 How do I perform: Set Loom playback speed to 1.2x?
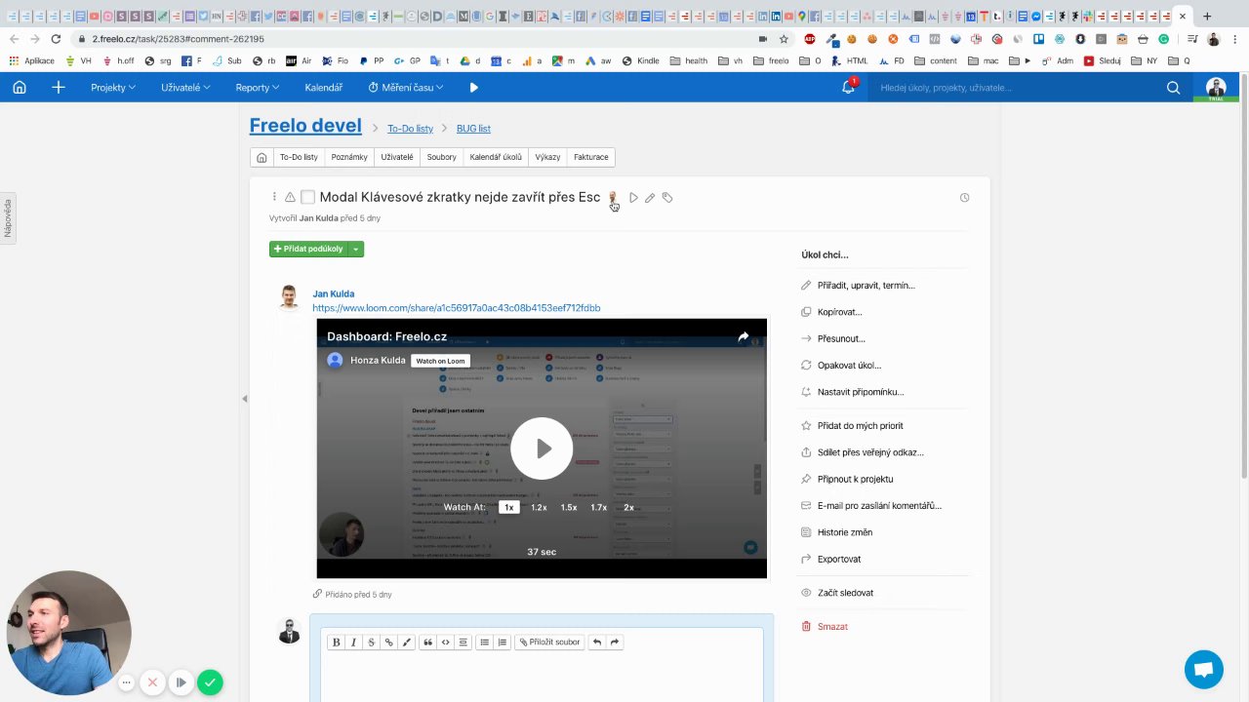(x=539, y=507)
